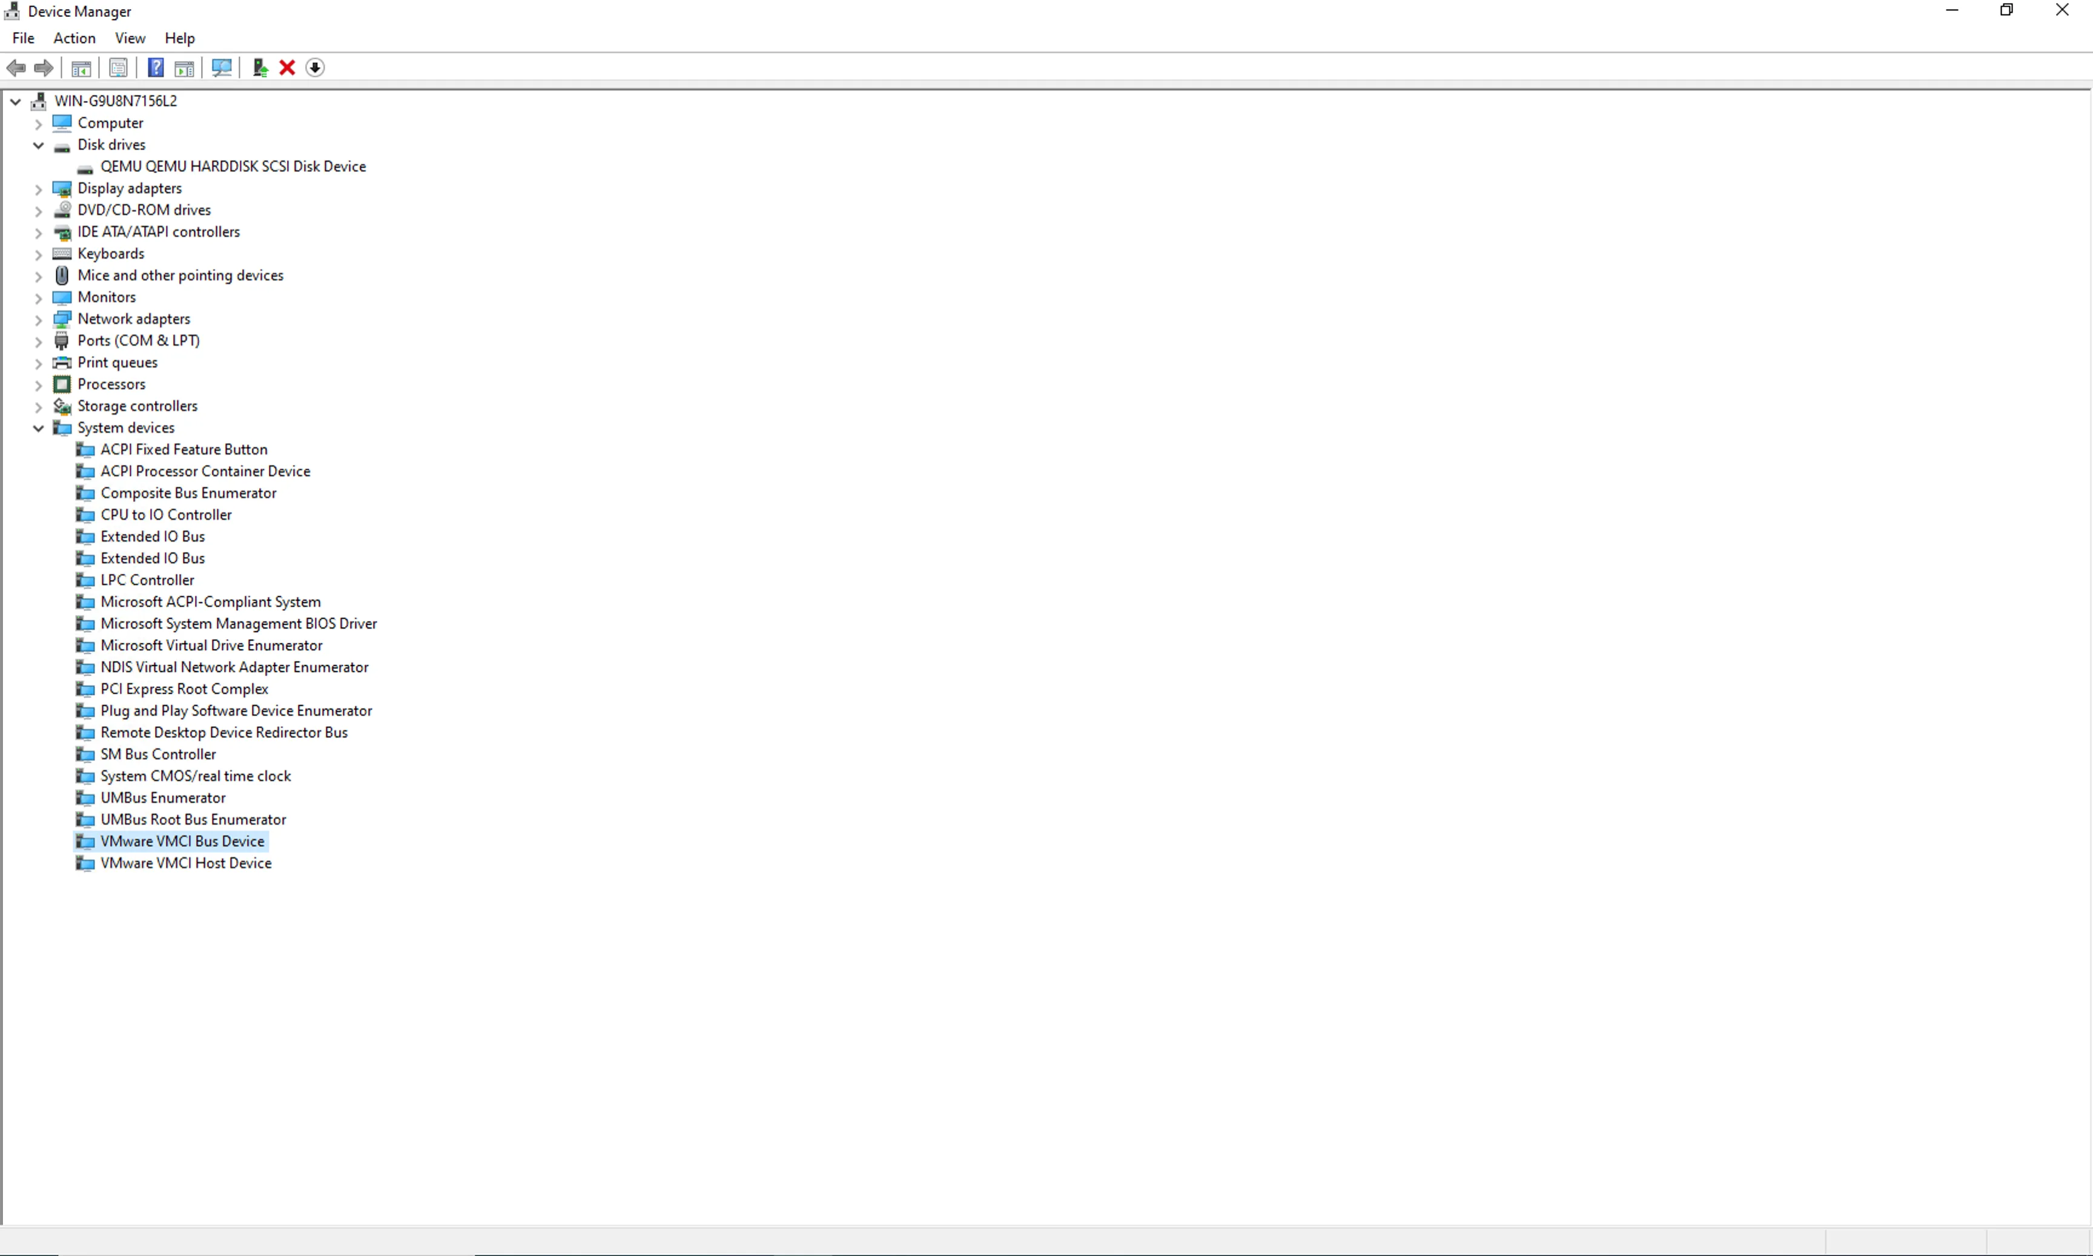Viewport: 2093px width, 1256px height.
Task: Select VMware VMCI Bus Device item
Action: [182, 841]
